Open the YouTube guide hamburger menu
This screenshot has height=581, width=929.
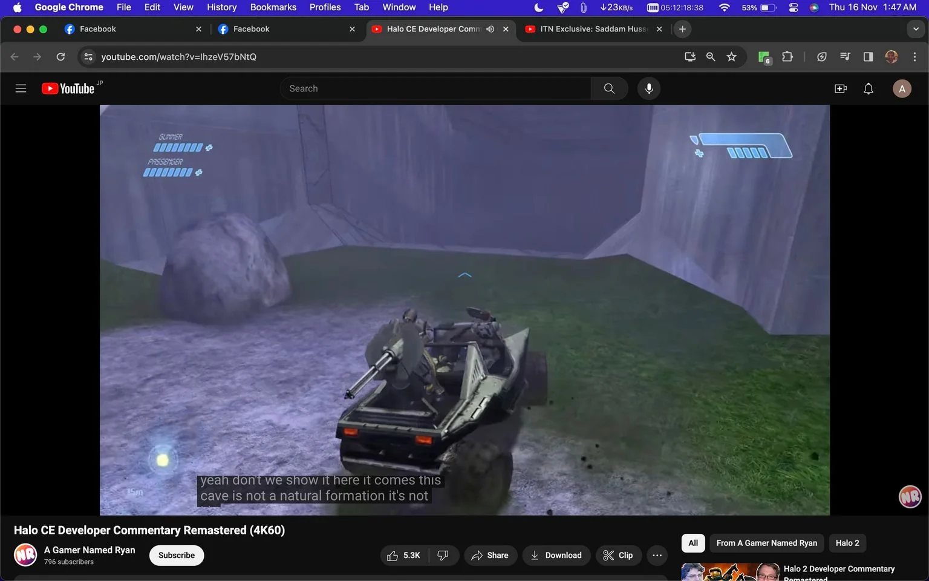pyautogui.click(x=21, y=88)
